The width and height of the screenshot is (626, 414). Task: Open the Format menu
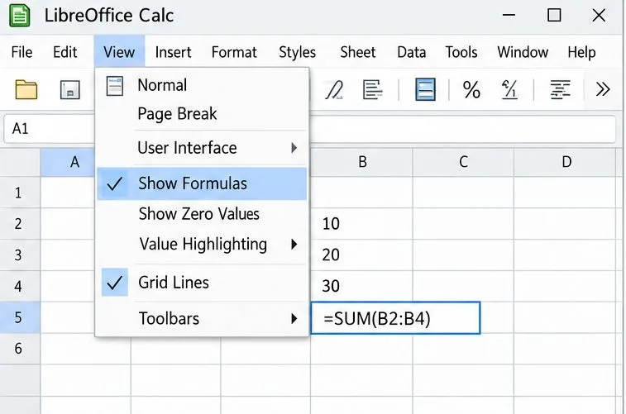[x=234, y=52]
